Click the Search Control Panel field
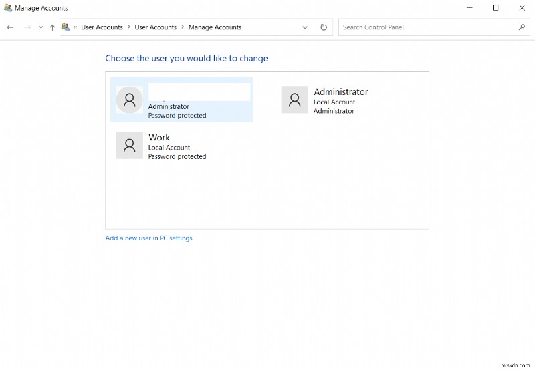Viewport: 535px width, 370px height. (428, 27)
